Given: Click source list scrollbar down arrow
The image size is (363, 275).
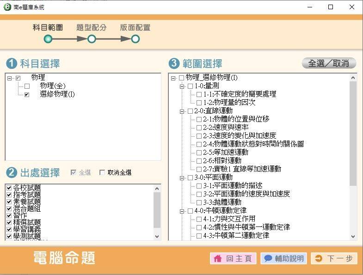Looking at the screenshot, I should pyautogui.click(x=157, y=236).
